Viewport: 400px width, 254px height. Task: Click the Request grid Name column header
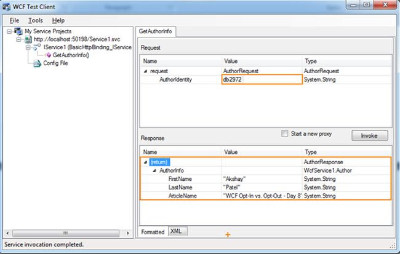point(180,62)
